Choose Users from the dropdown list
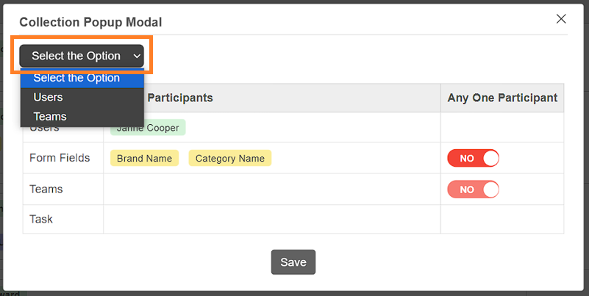 tap(49, 97)
